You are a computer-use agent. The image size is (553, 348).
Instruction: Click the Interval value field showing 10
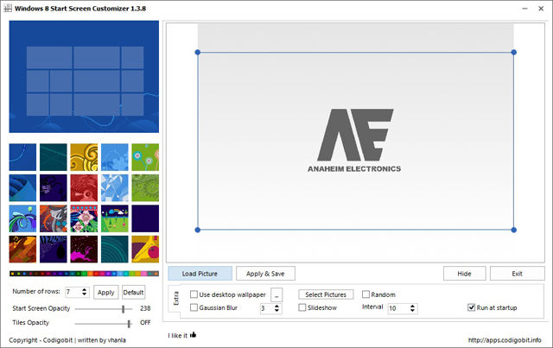[x=398, y=308]
